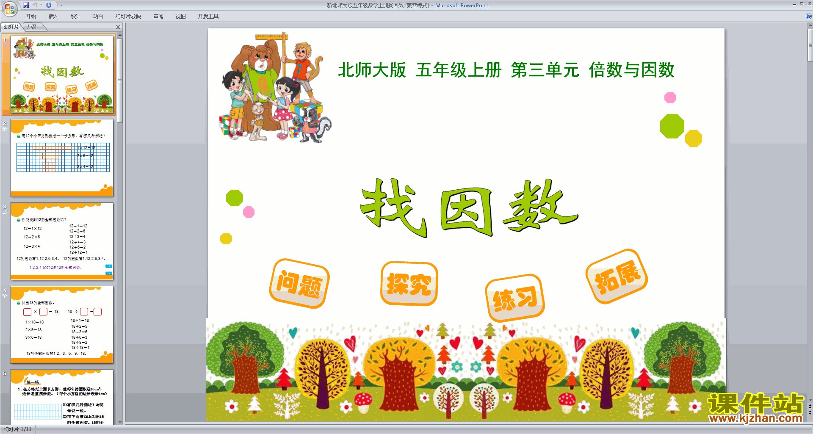Click the thumbnail pane scroll down arrow

[x=120, y=422]
